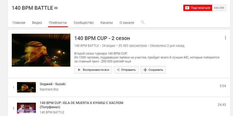Open 140 BPM BATTLE channel under video 2

52,112
